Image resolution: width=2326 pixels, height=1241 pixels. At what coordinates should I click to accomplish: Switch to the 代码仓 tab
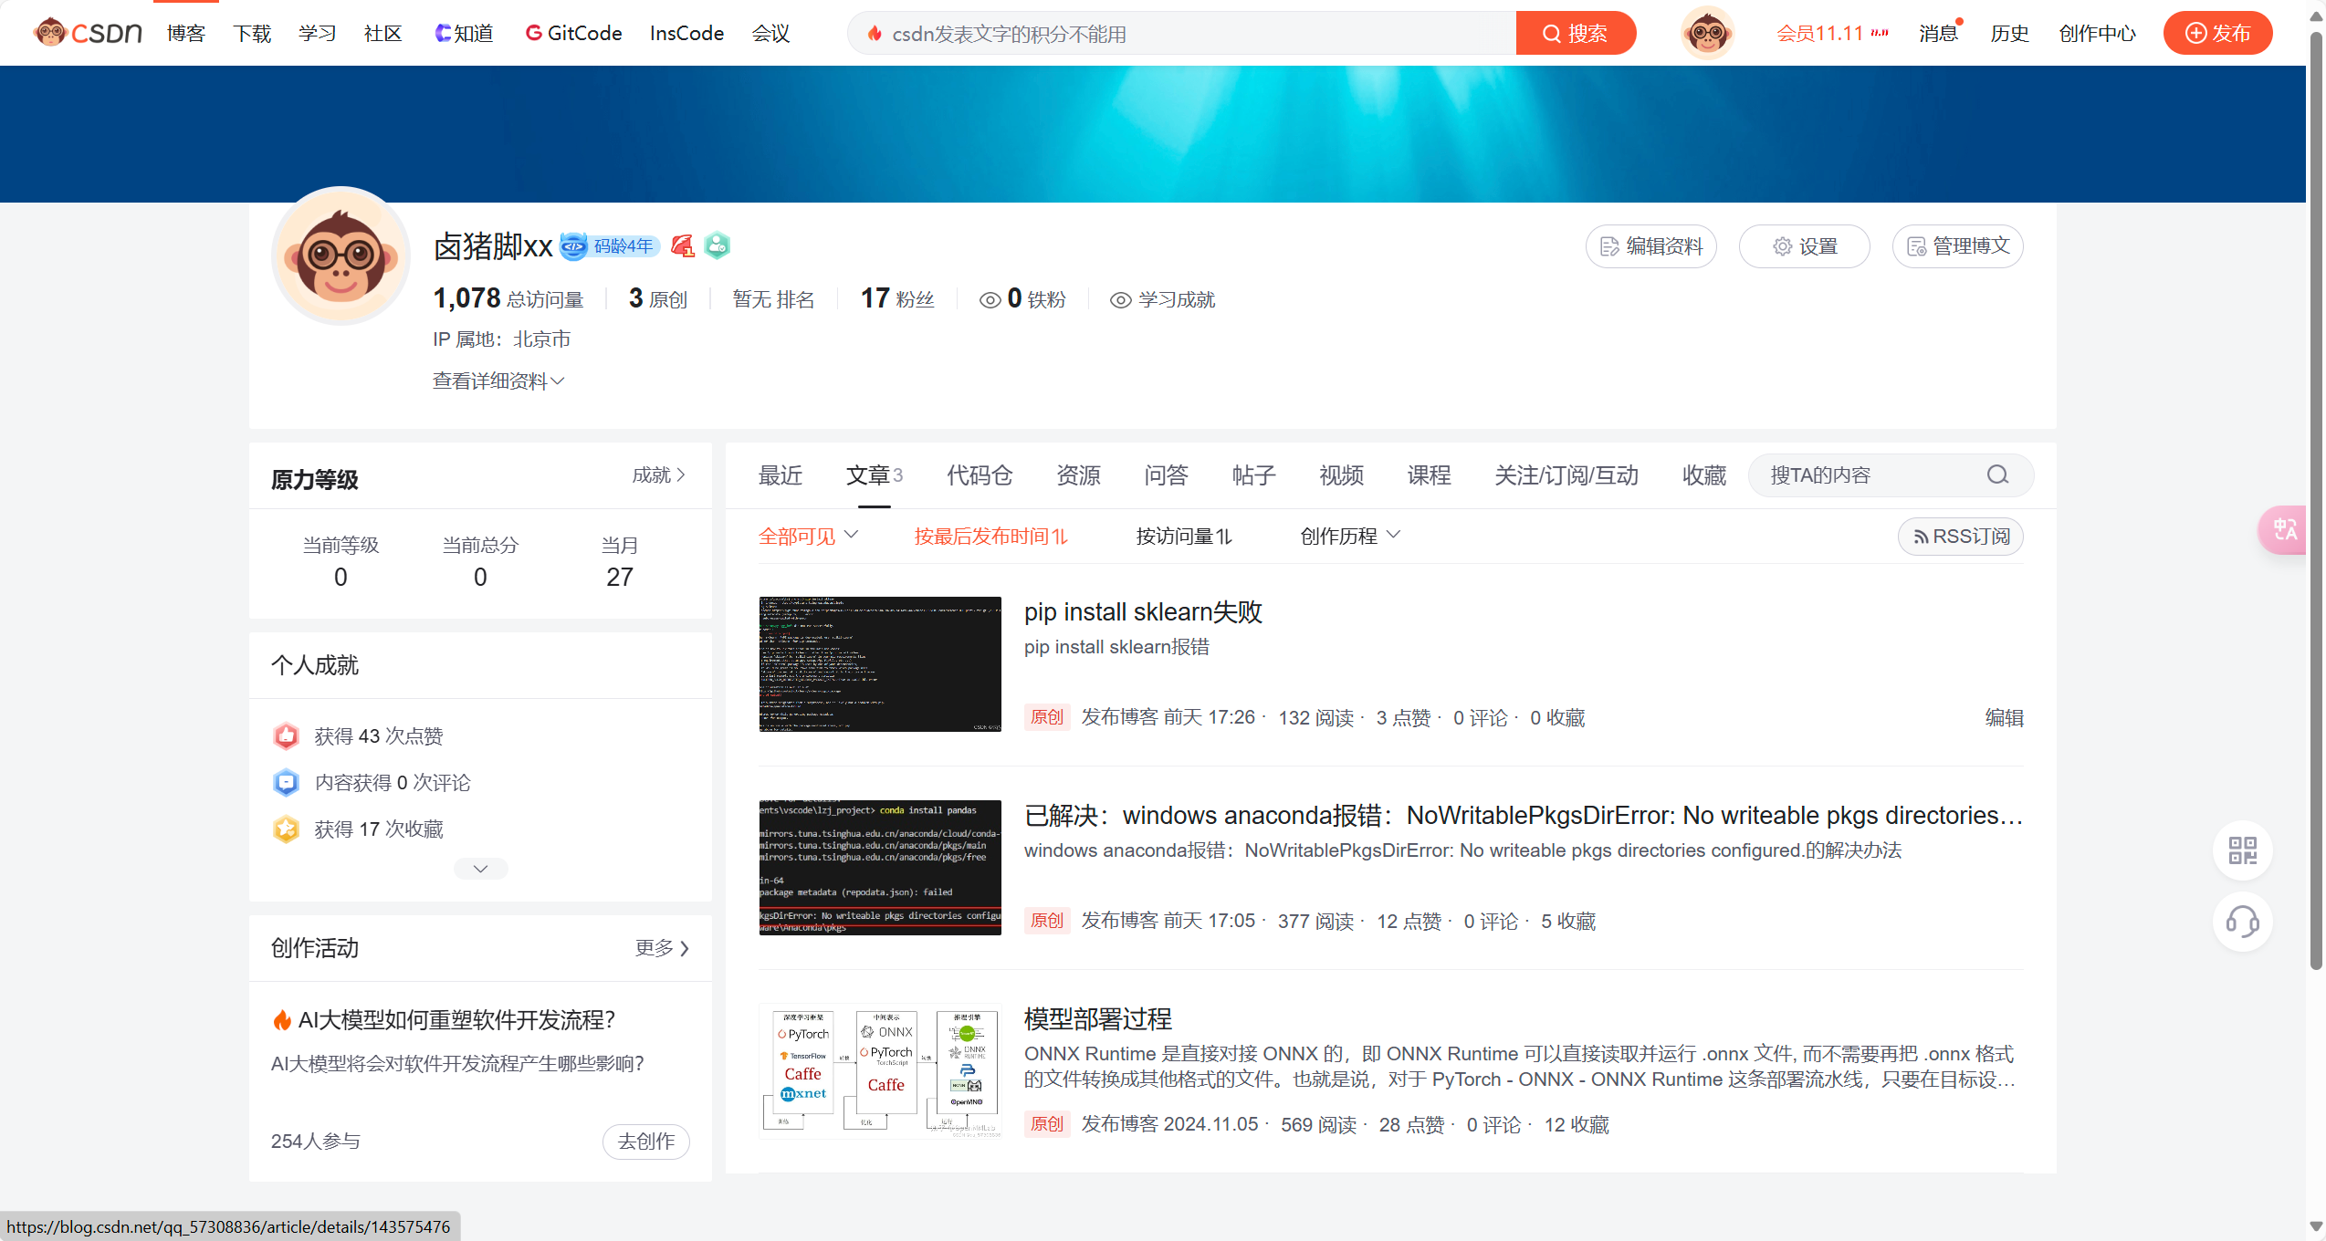(x=979, y=474)
